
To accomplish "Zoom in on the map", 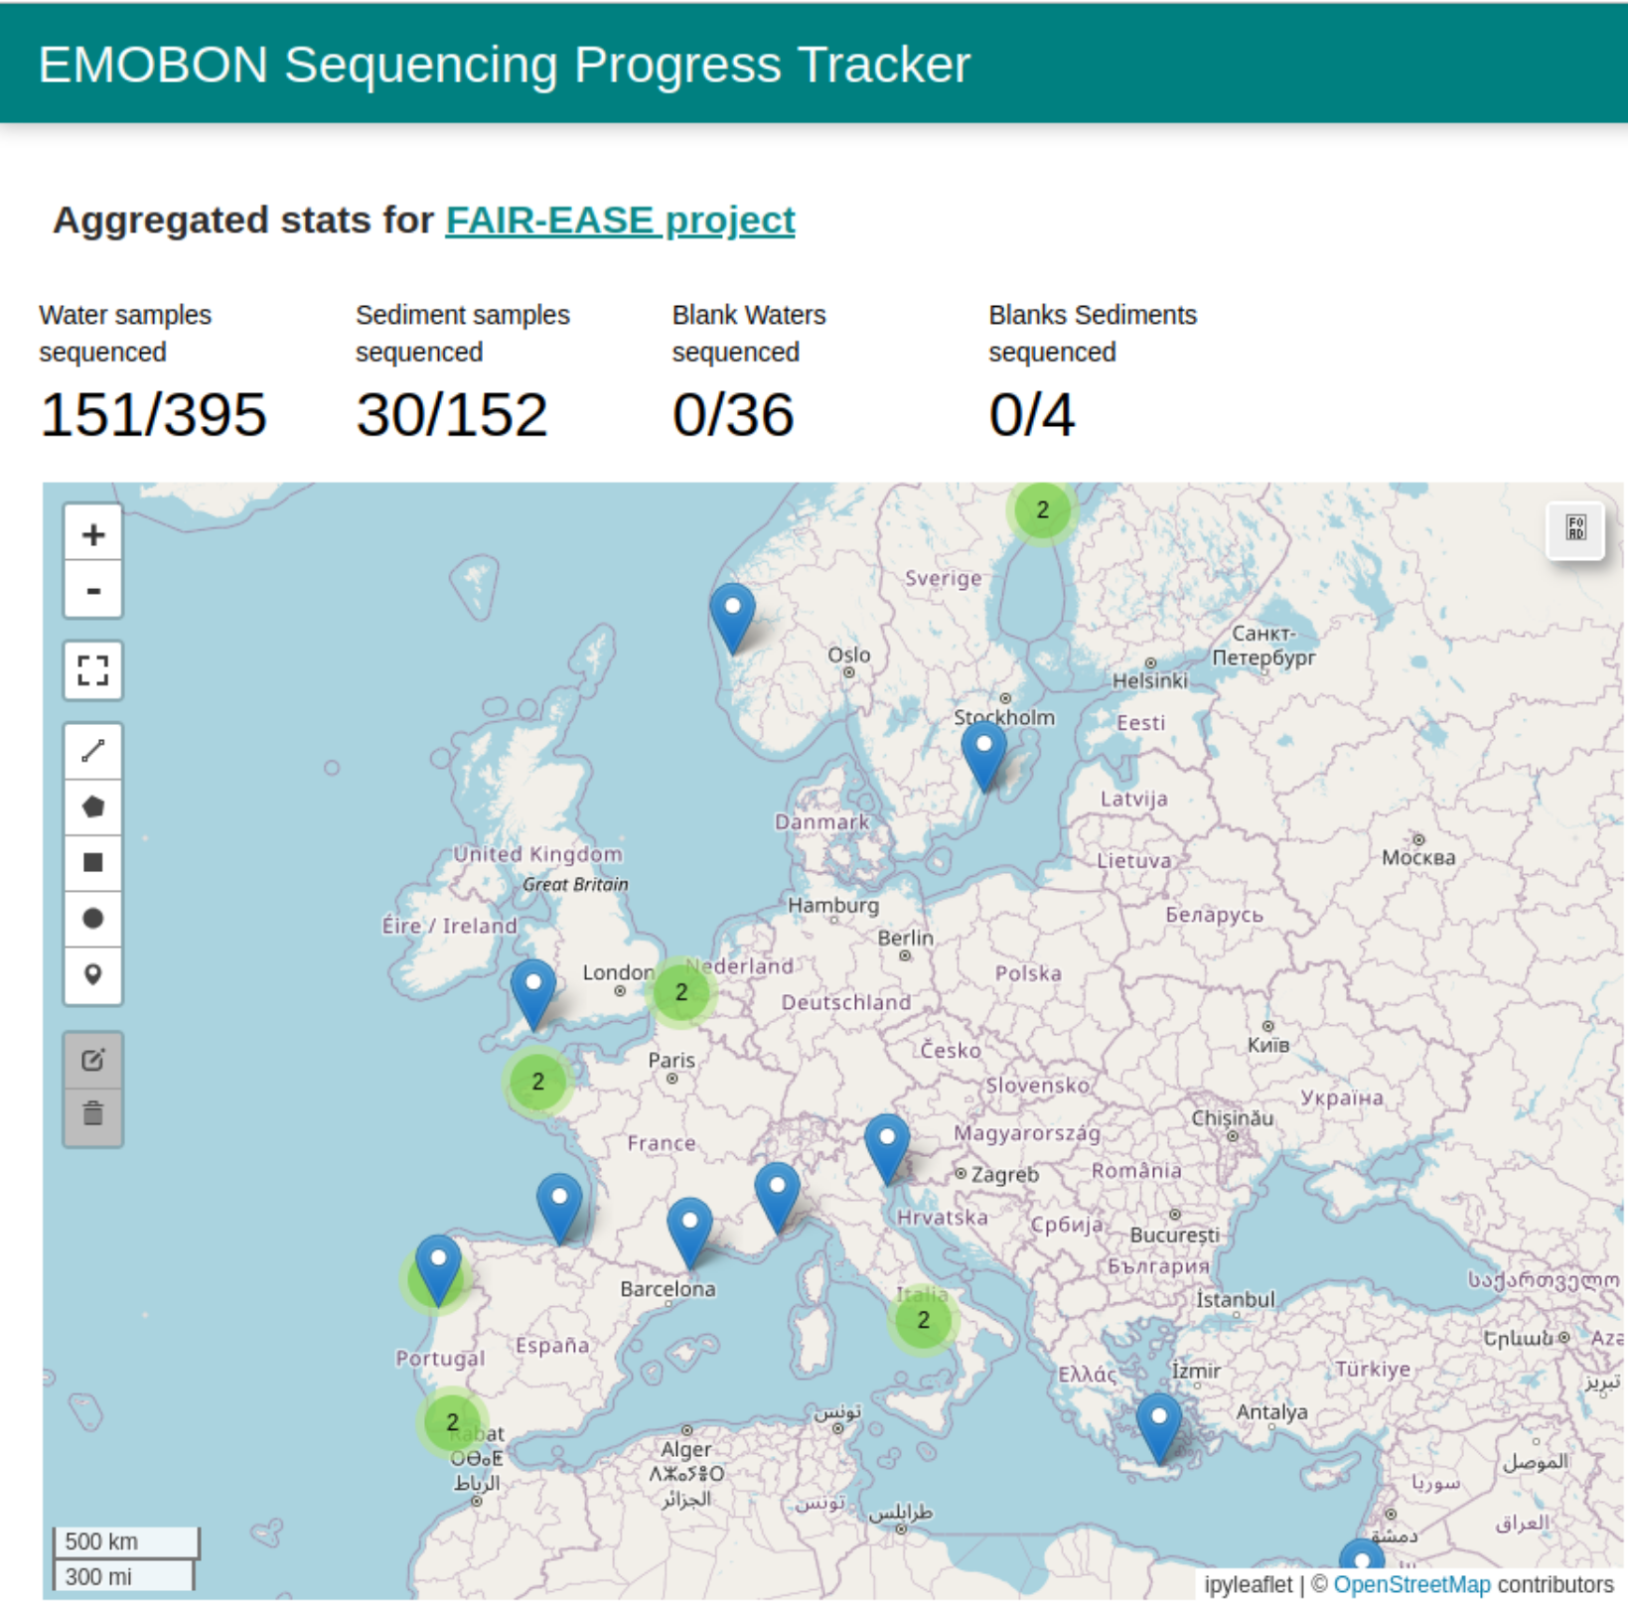I will pos(93,534).
